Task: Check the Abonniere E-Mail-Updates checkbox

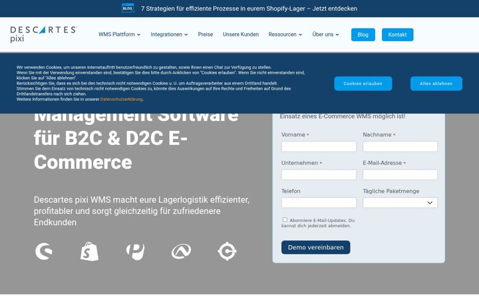Action: pyautogui.click(x=285, y=220)
